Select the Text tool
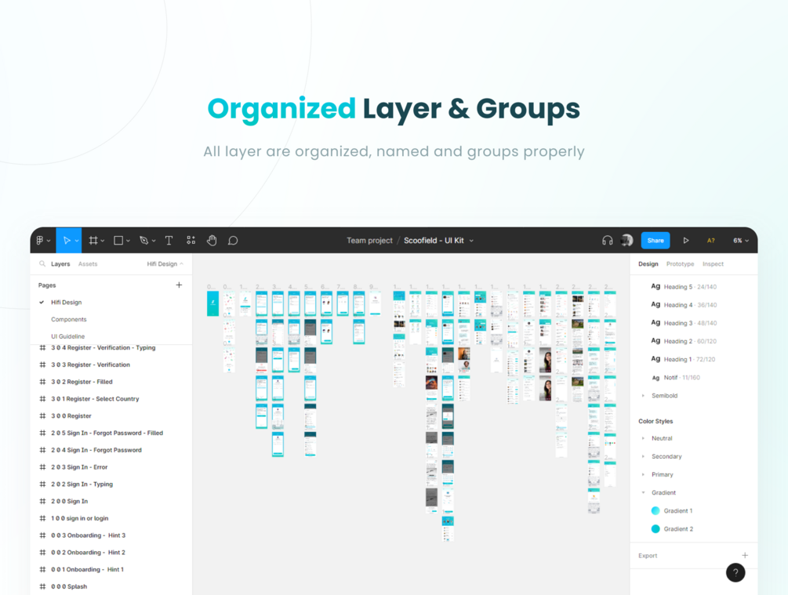Viewport: 788px width, 595px height. pos(169,240)
